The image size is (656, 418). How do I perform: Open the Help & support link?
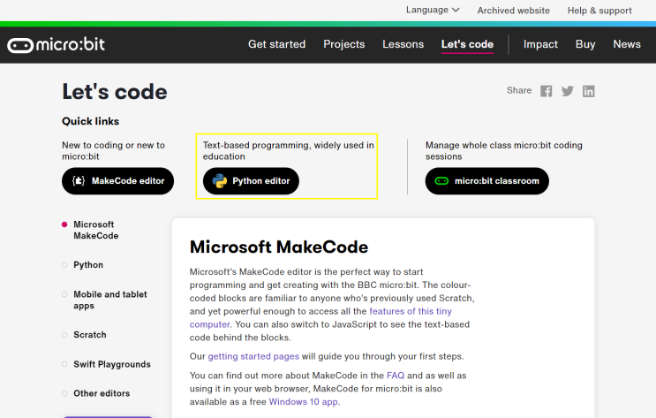599,11
